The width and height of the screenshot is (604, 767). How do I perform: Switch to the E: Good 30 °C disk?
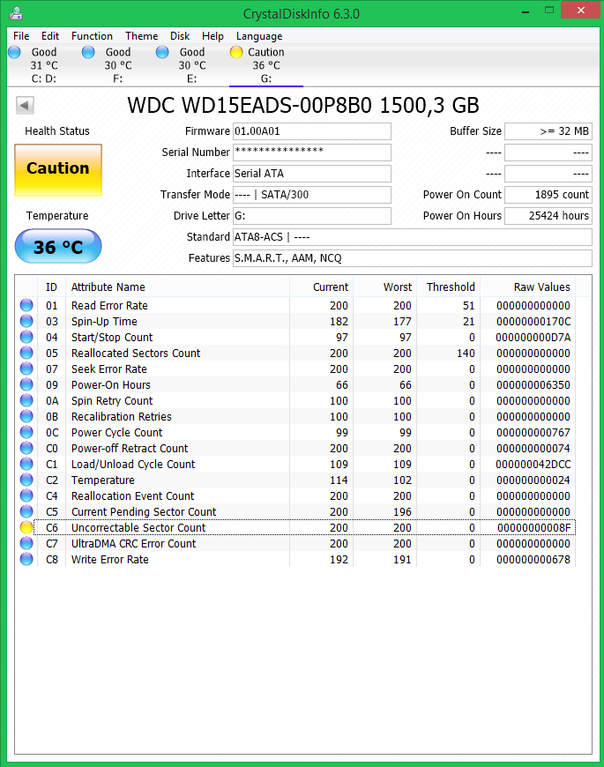tap(191, 65)
